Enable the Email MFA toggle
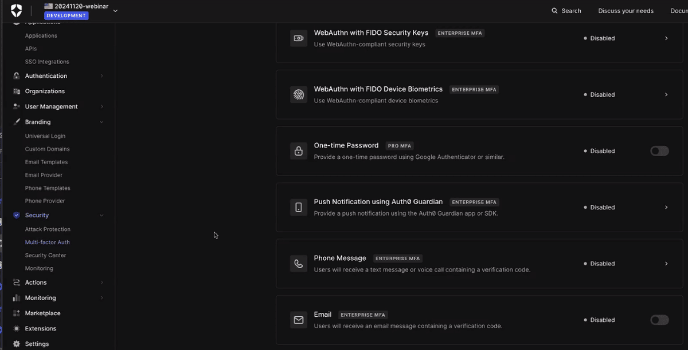Screen dimensions: 688x350 (x=659, y=320)
